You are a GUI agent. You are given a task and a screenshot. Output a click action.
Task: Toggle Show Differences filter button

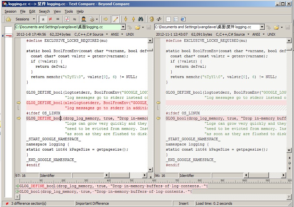click(x=50, y=19)
